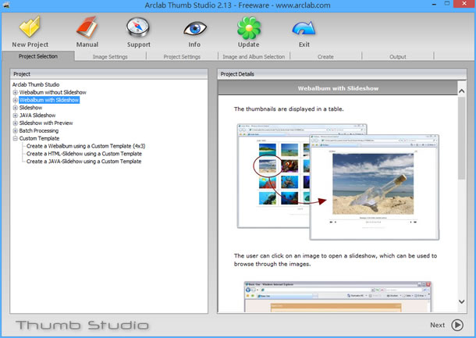Viewport: 476px width, 338px height.
Task: Expand the Webalbum without Slideshow node
Action: coord(15,92)
